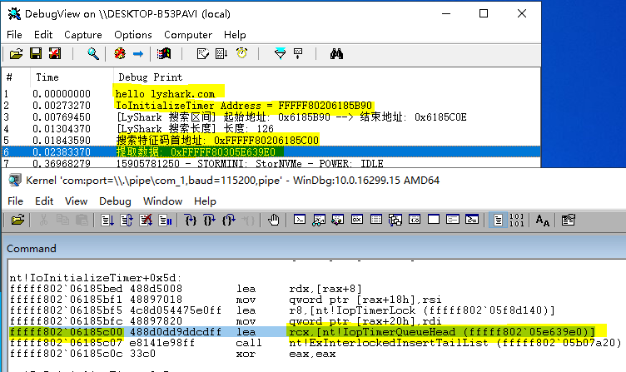Open history depth icon in DebugView
This screenshot has width=626, height=372.
coord(298,53)
